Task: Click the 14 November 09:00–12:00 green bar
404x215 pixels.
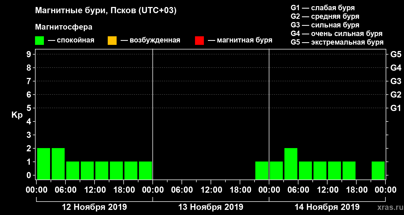Action: [x=320, y=170]
